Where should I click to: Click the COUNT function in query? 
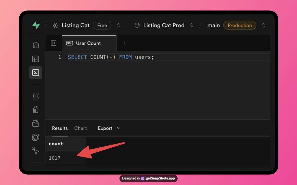(98, 57)
